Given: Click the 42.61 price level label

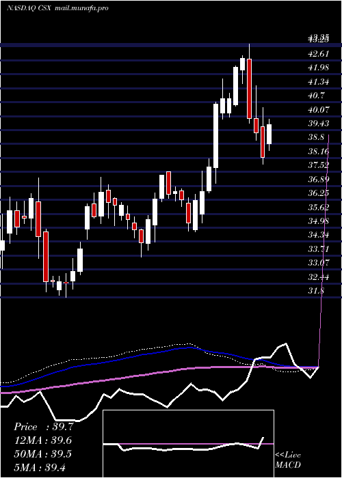Looking at the screenshot, I should click(x=319, y=54).
